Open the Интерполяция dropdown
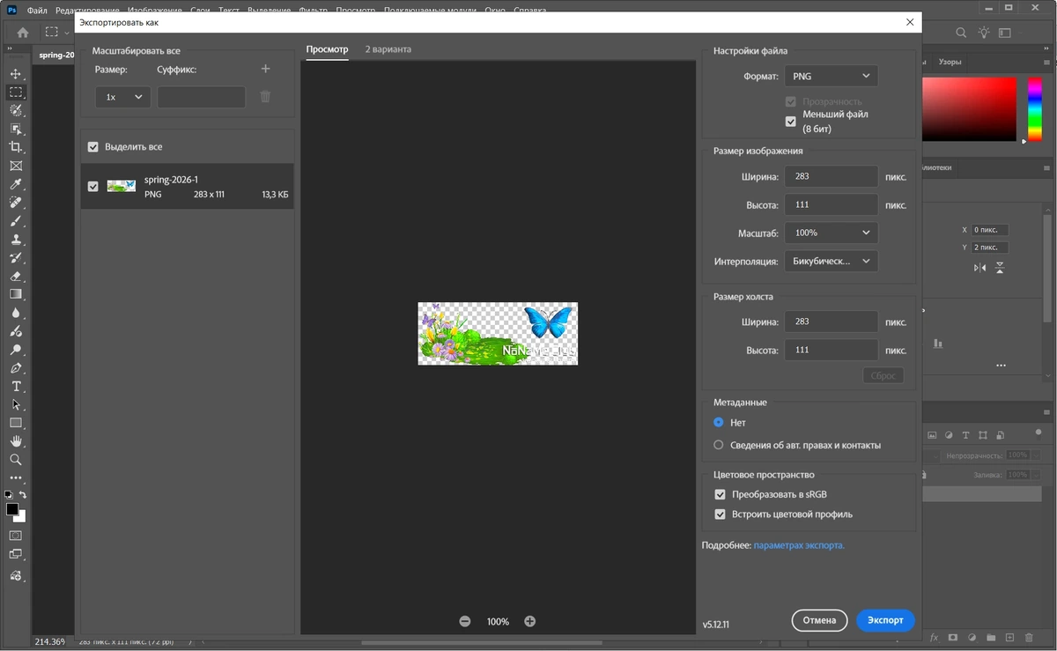Viewport: 1057px width, 651px height. [831, 261]
